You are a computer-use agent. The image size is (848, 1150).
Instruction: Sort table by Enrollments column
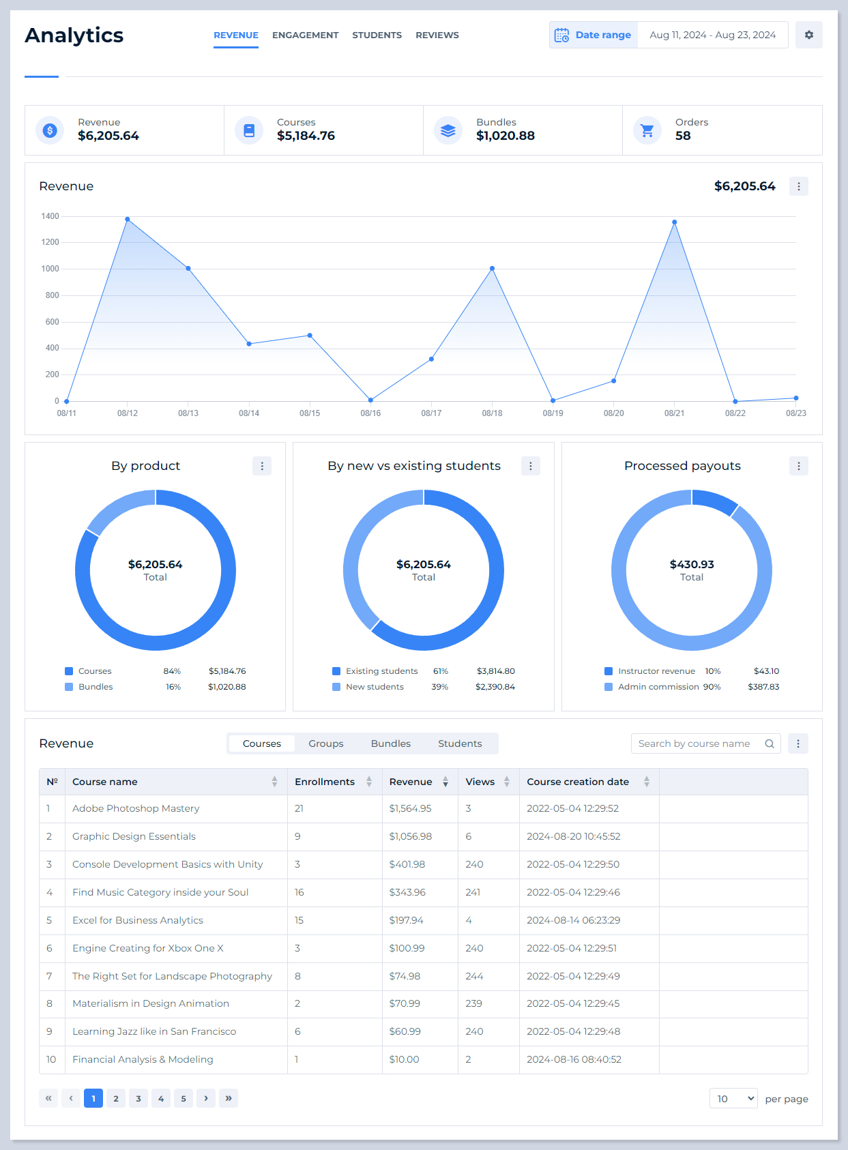coord(368,782)
